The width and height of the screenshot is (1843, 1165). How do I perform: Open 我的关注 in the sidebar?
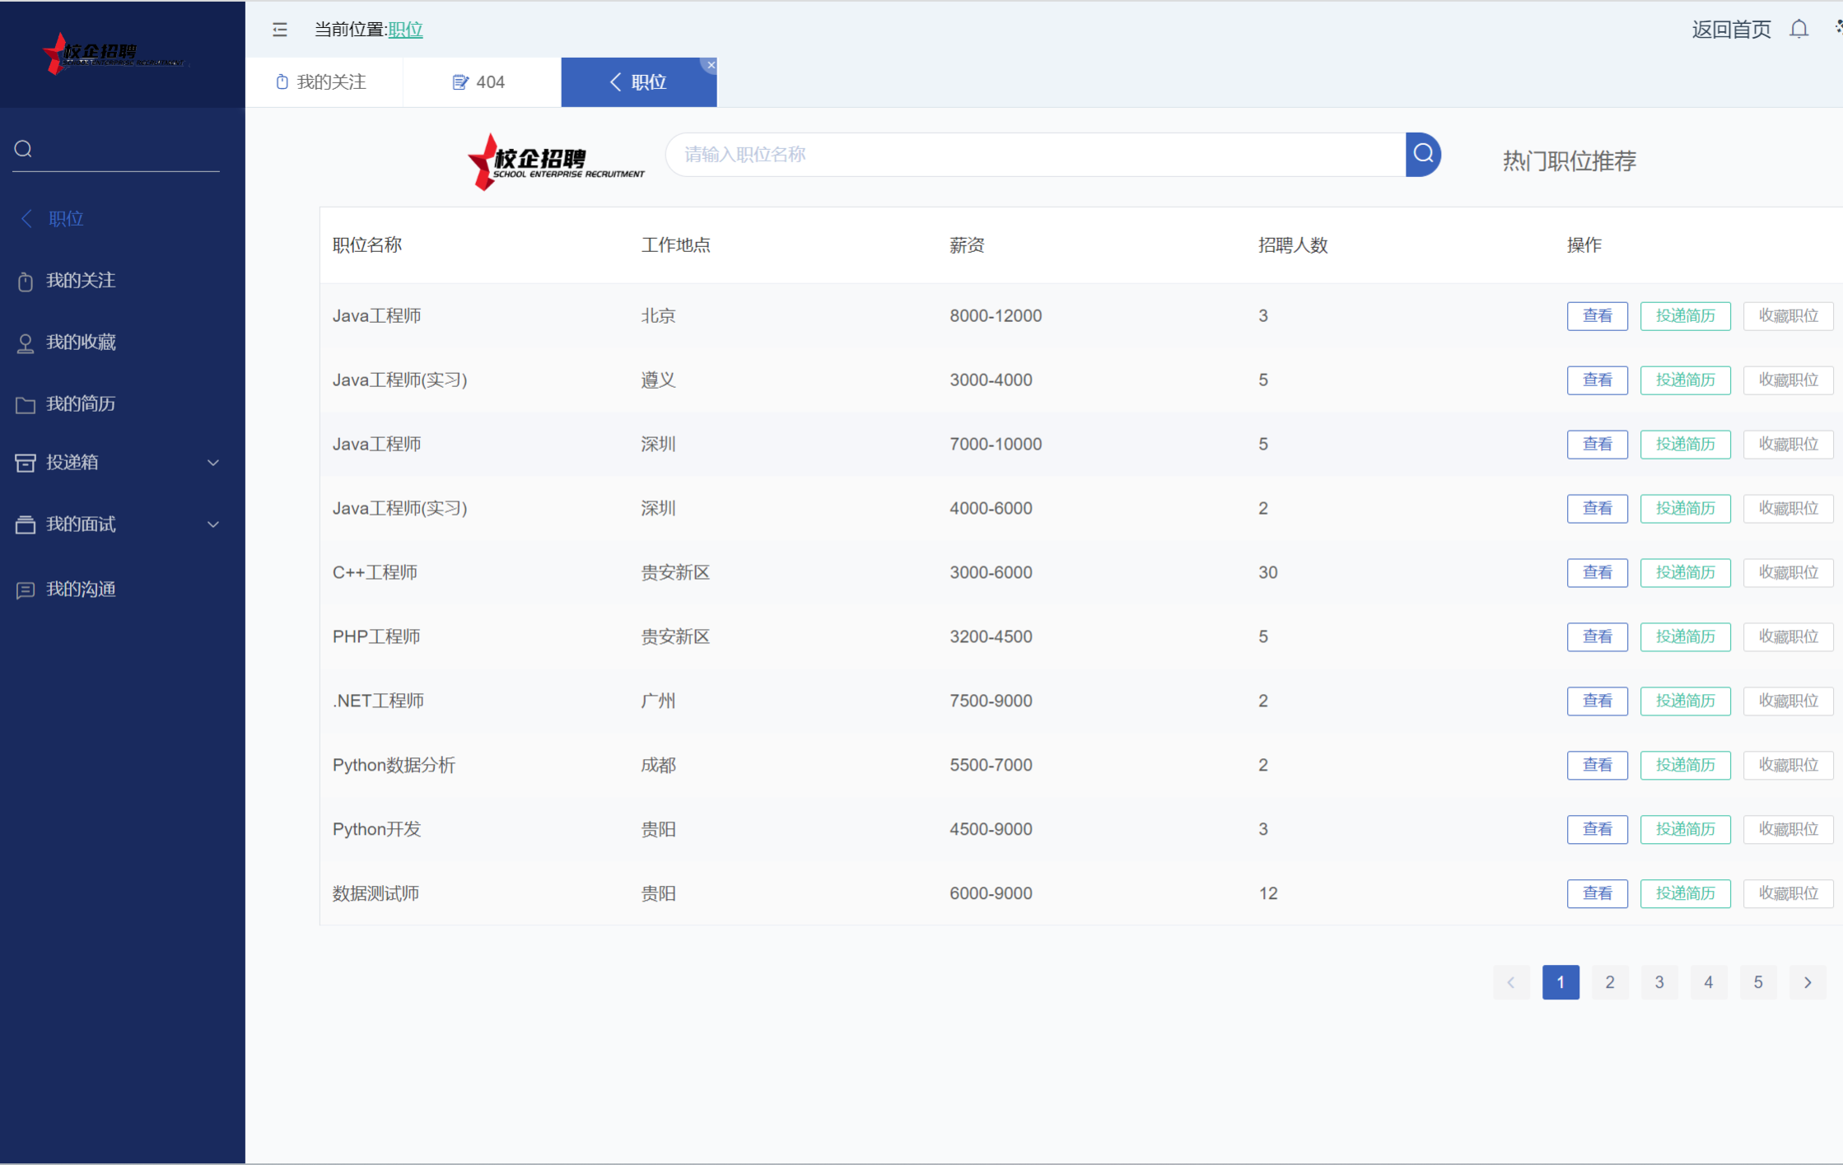[81, 281]
